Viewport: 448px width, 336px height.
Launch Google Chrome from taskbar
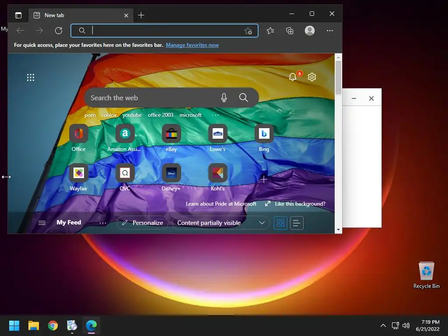[53, 325]
